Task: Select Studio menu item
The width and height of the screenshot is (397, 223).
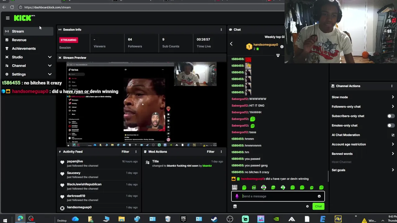Action: (x=17, y=57)
